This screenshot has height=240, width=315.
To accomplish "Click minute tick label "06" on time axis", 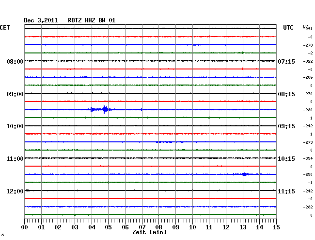I will pos(125,227).
